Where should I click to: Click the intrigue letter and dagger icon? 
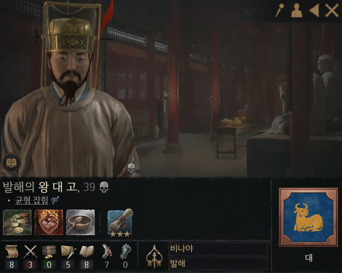[x=68, y=251]
